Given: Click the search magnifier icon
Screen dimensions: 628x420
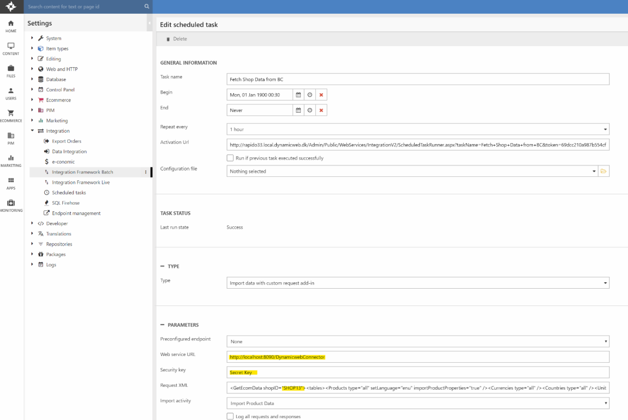Looking at the screenshot, I should click(x=146, y=7).
